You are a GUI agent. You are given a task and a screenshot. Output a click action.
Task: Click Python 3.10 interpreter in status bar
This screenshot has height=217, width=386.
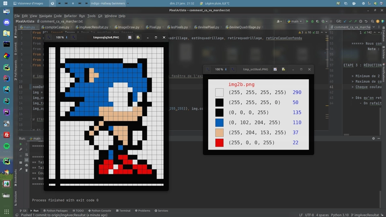340,215
